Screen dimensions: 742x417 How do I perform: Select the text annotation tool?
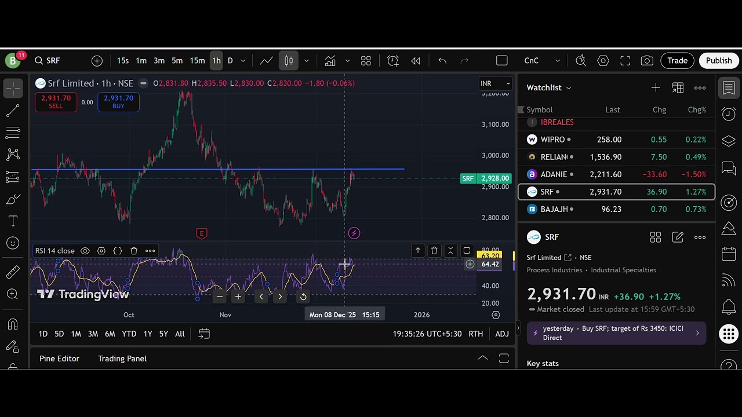[13, 221]
